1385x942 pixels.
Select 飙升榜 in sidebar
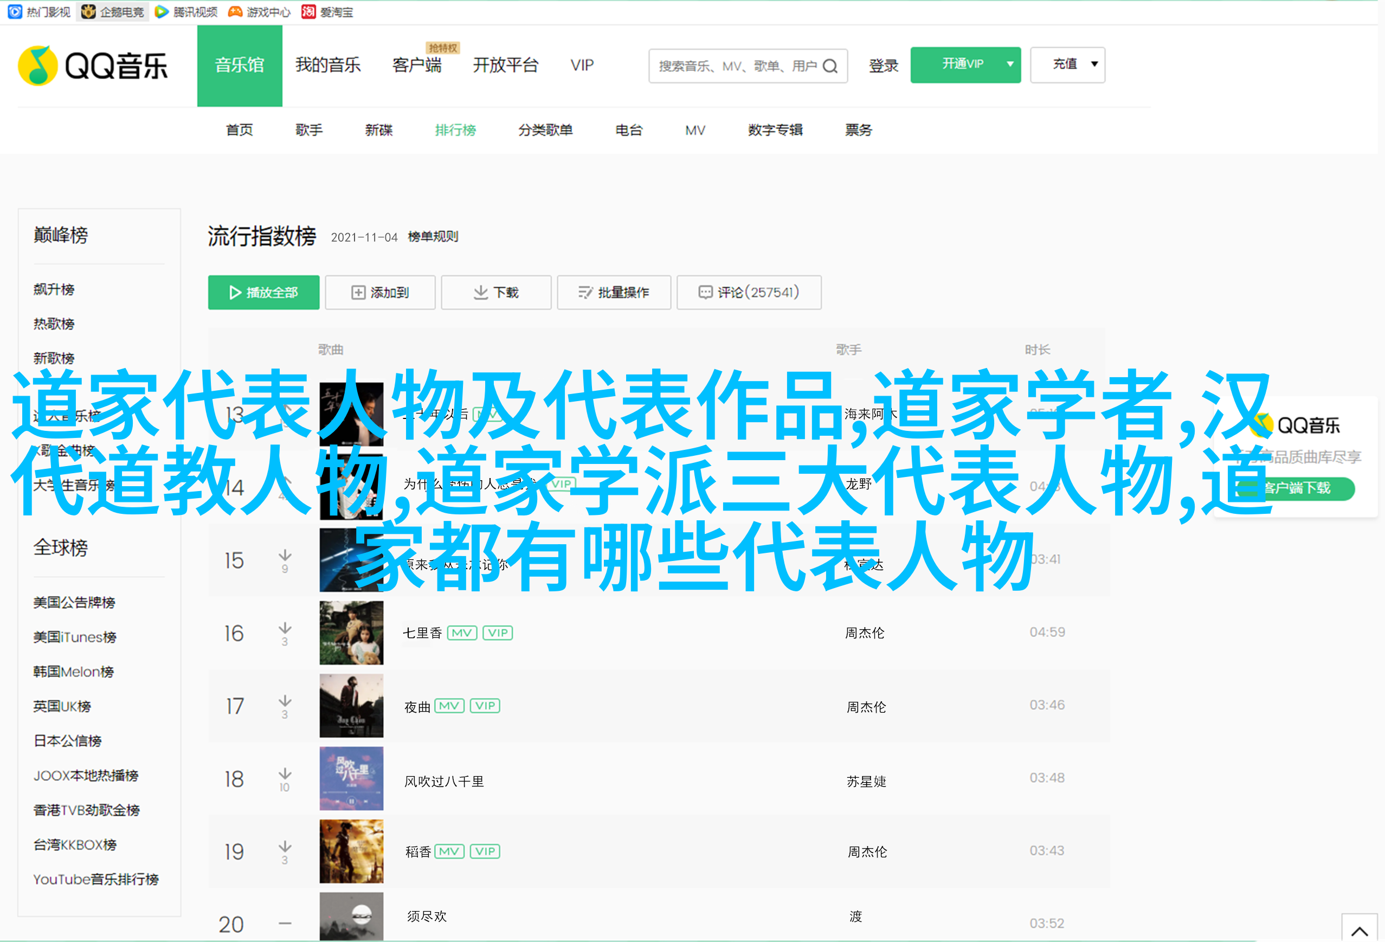(54, 289)
